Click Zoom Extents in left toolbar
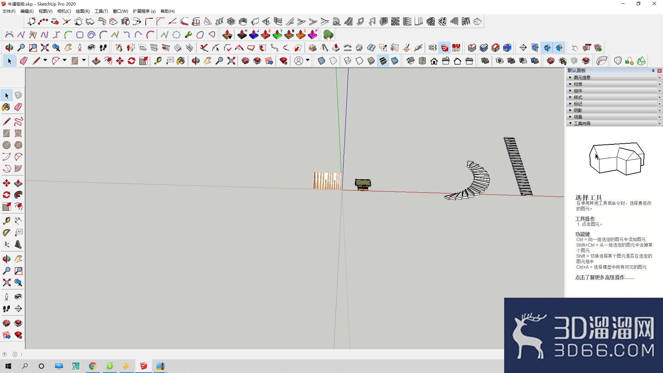This screenshot has height=373, width=663. (6, 283)
